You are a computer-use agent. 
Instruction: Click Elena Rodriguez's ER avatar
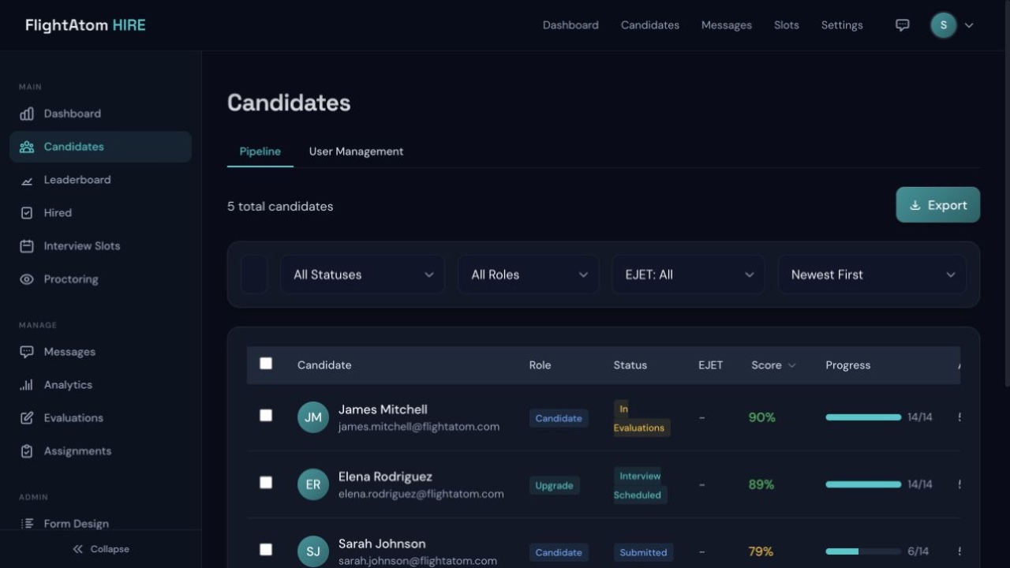click(313, 484)
